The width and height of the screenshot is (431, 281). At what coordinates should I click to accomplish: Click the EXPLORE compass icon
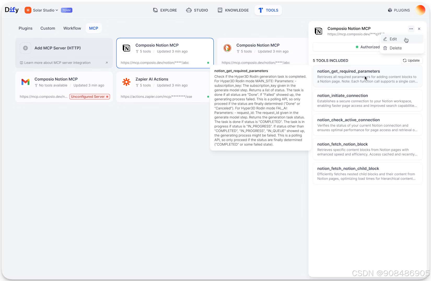click(x=155, y=10)
